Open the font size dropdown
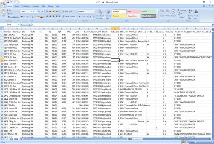 tap(37, 11)
